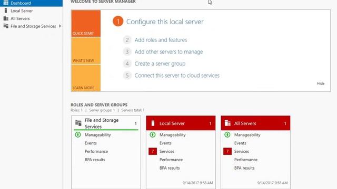Click 'Servers total: 1' summary text

pyautogui.click(x=133, y=110)
